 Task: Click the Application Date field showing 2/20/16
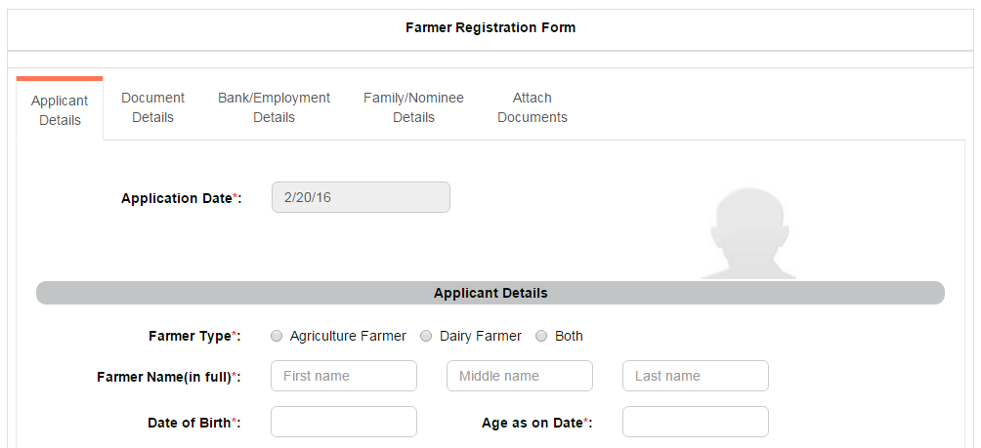(361, 197)
